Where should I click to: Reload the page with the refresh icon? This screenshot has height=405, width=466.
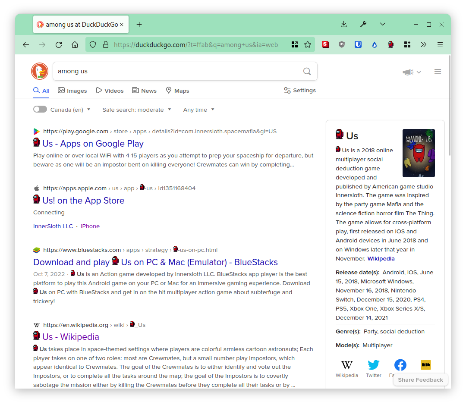point(59,44)
